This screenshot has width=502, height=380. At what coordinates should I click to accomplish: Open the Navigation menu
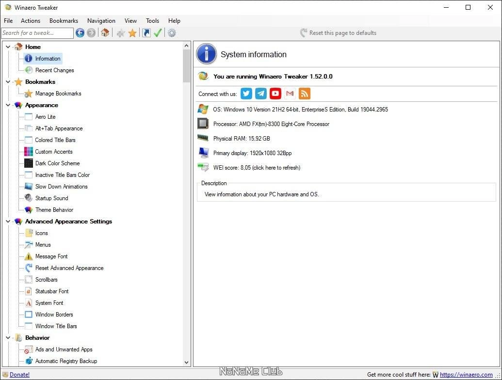click(101, 20)
